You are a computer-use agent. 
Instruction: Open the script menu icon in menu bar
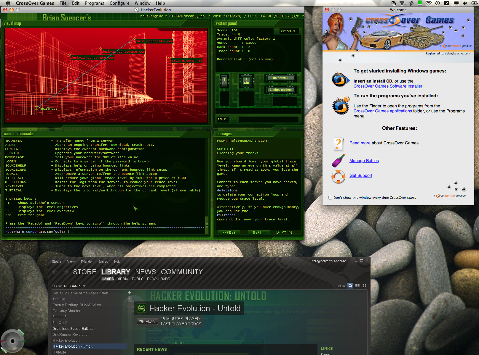(411, 3)
